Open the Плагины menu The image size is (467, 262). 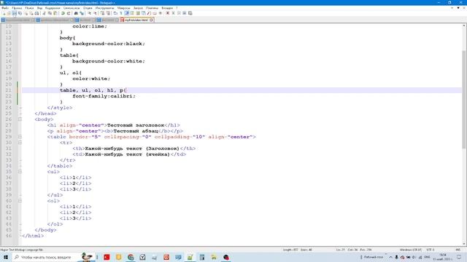point(153,8)
